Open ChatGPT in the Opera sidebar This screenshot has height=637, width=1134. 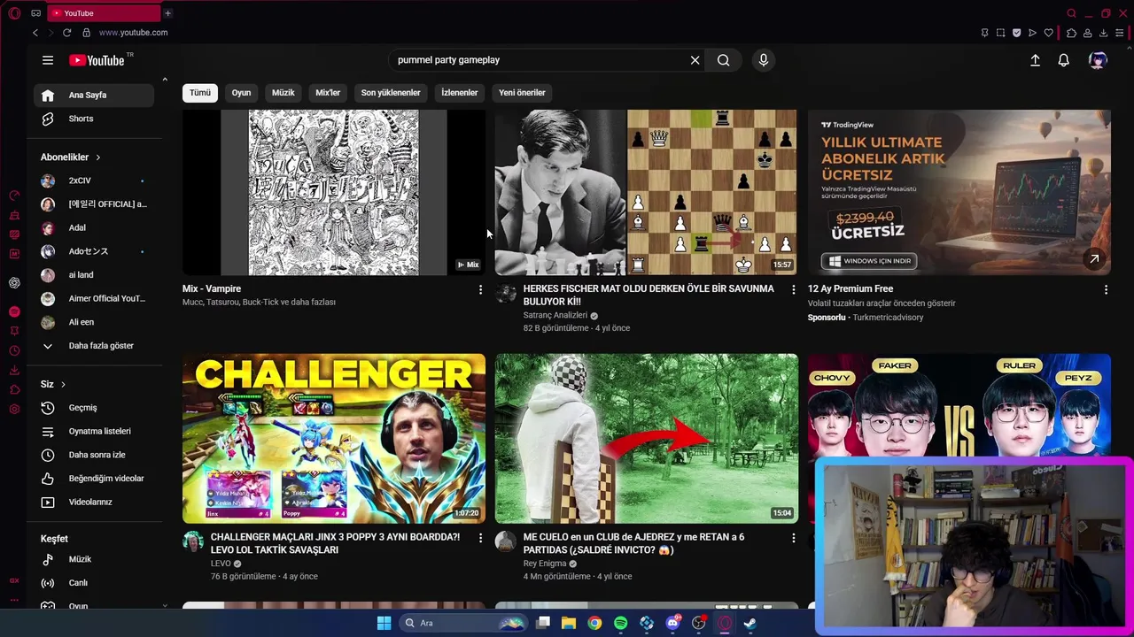[x=14, y=283]
